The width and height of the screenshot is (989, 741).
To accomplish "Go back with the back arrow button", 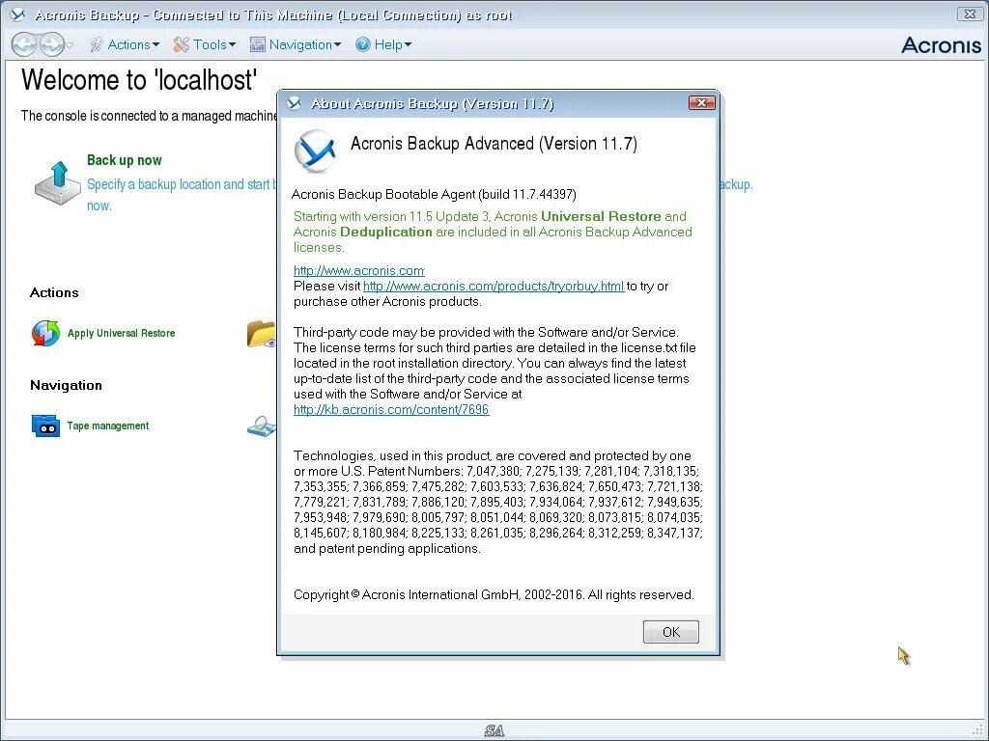I will (24, 44).
